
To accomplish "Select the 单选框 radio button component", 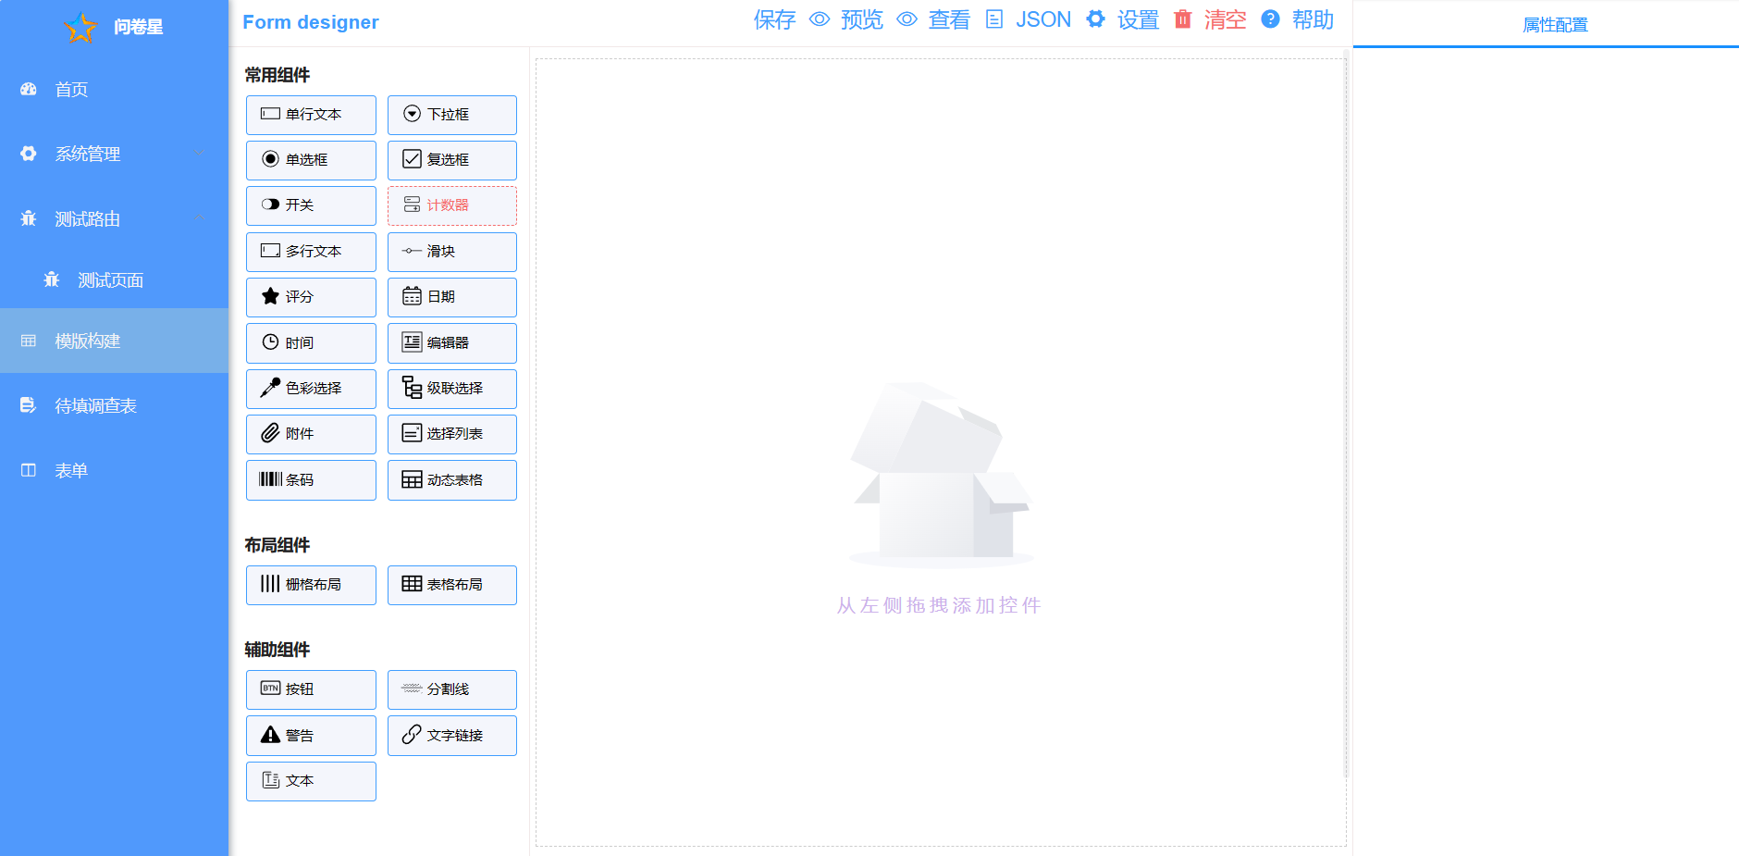I will 311,160.
